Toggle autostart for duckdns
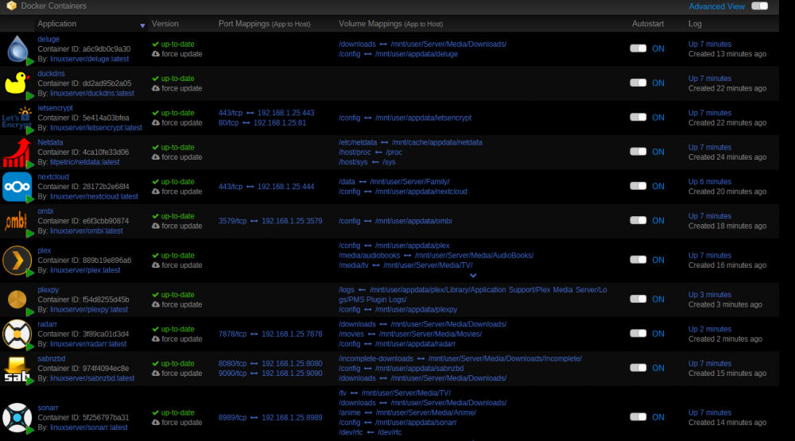795x441 pixels. (638, 83)
